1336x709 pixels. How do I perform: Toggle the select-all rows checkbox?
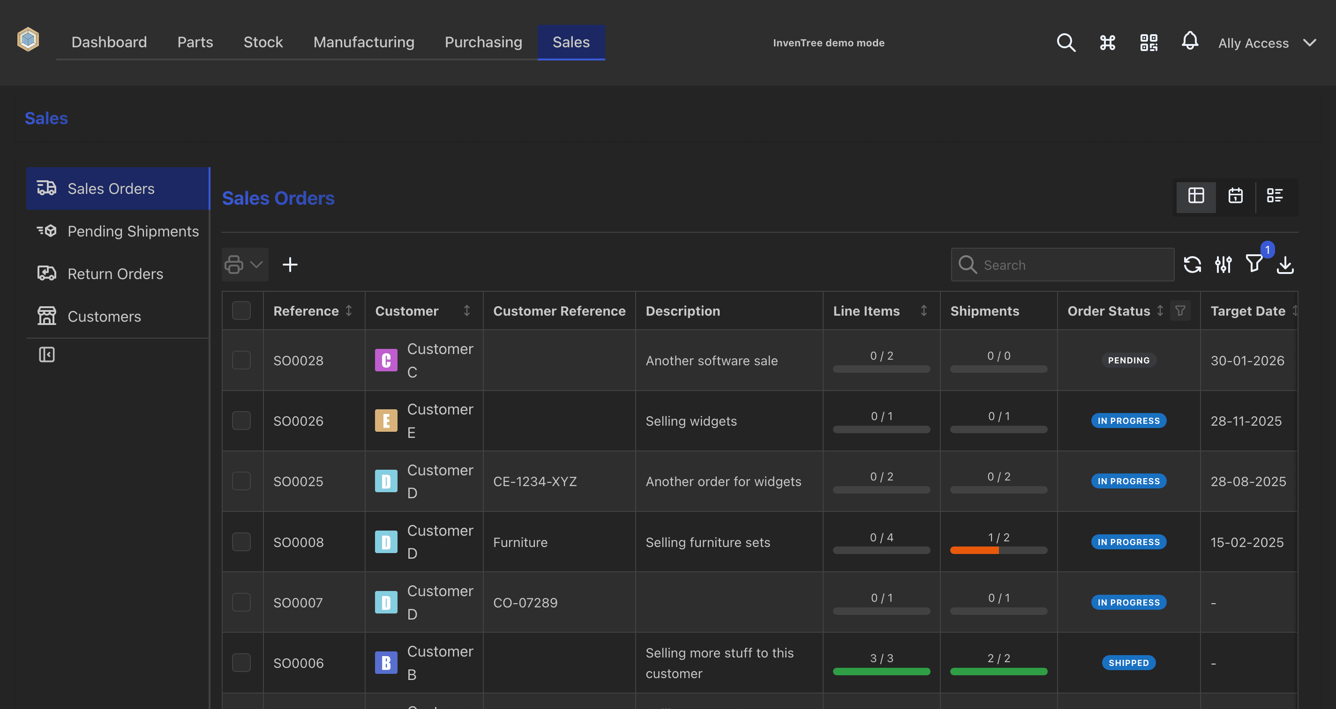coord(241,310)
